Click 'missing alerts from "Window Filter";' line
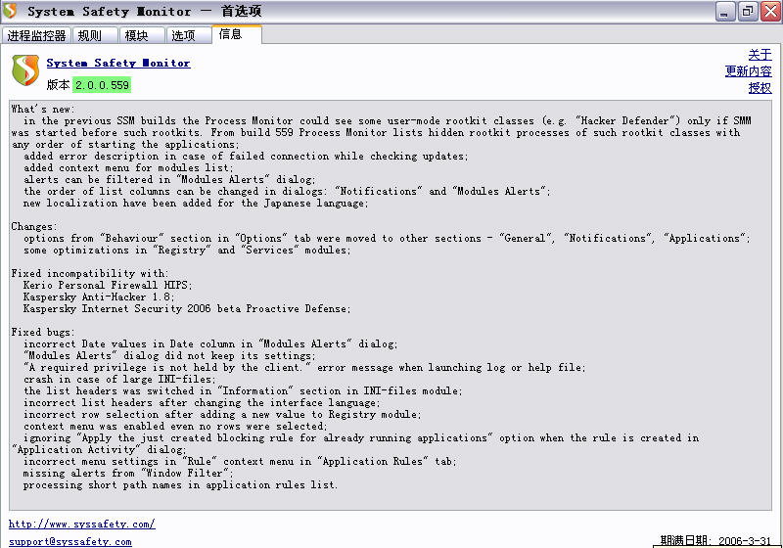Viewport: 783px width, 548px height. click(x=128, y=473)
